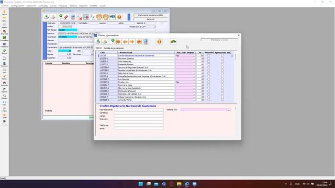Click delete document red X icon in invoice toolbar

click(80, 17)
